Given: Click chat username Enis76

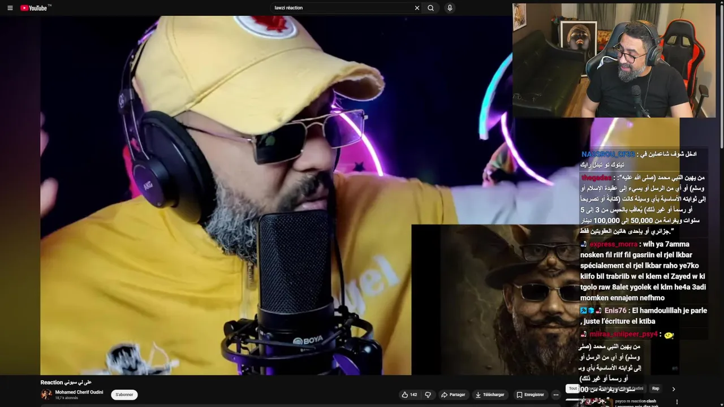Looking at the screenshot, I should click(615, 310).
